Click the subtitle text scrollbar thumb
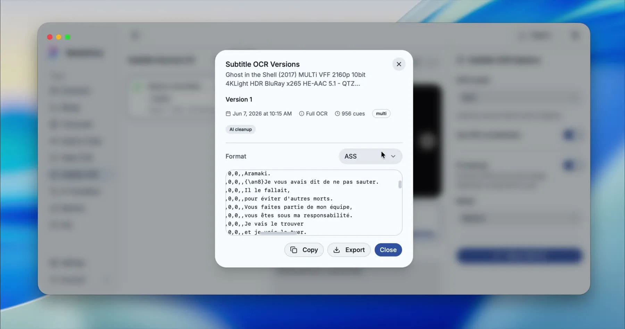This screenshot has height=329, width=625. click(400, 184)
